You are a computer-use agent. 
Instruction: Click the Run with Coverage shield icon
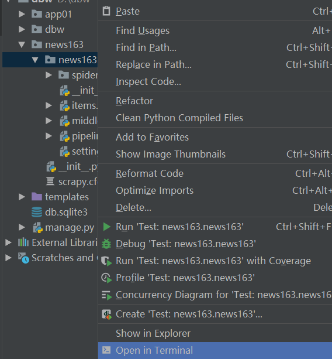(x=106, y=261)
